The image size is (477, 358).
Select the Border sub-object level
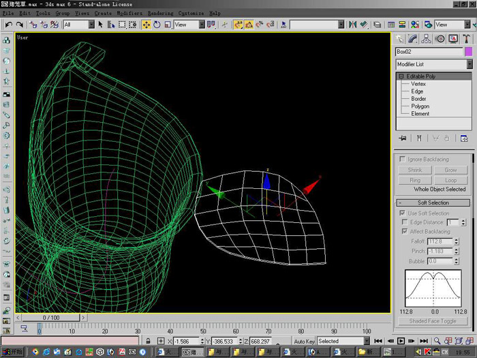pos(418,99)
